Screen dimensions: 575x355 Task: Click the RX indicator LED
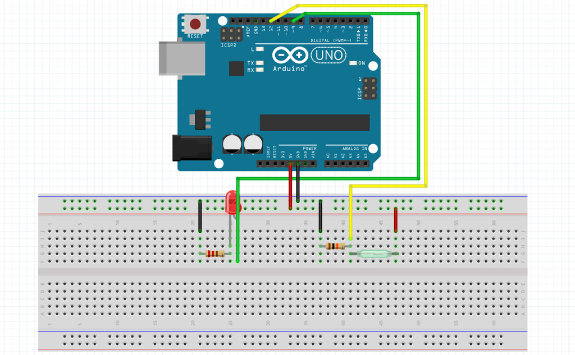[x=259, y=70]
